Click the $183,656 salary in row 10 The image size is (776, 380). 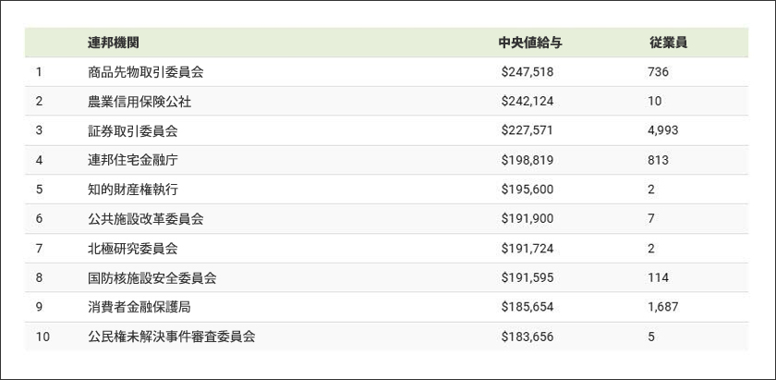pos(527,337)
